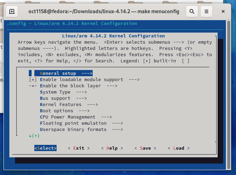
Task: Open Boot options submenu
Action: coord(65,111)
